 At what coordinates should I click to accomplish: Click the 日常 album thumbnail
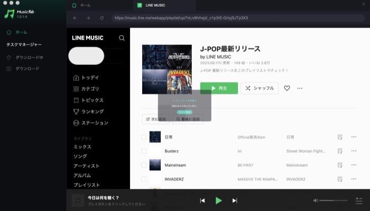click(155, 137)
